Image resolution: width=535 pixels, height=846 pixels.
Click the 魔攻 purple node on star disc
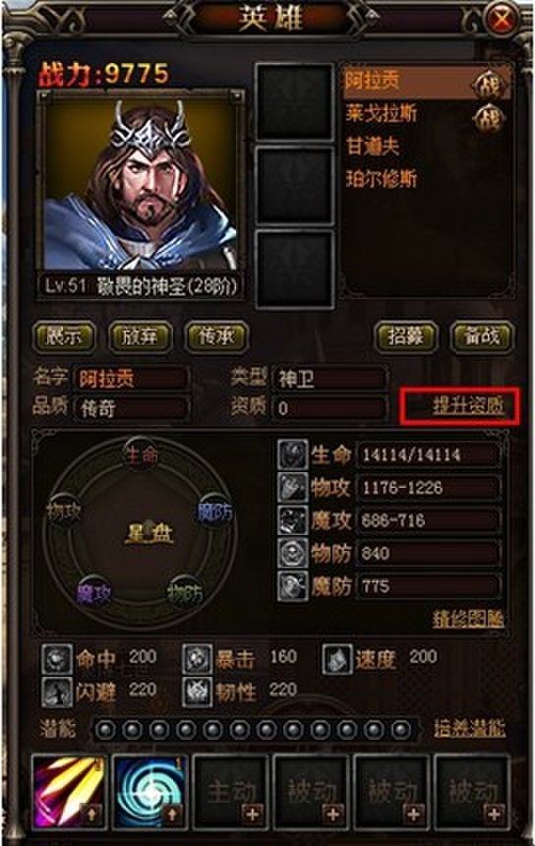coord(93,593)
